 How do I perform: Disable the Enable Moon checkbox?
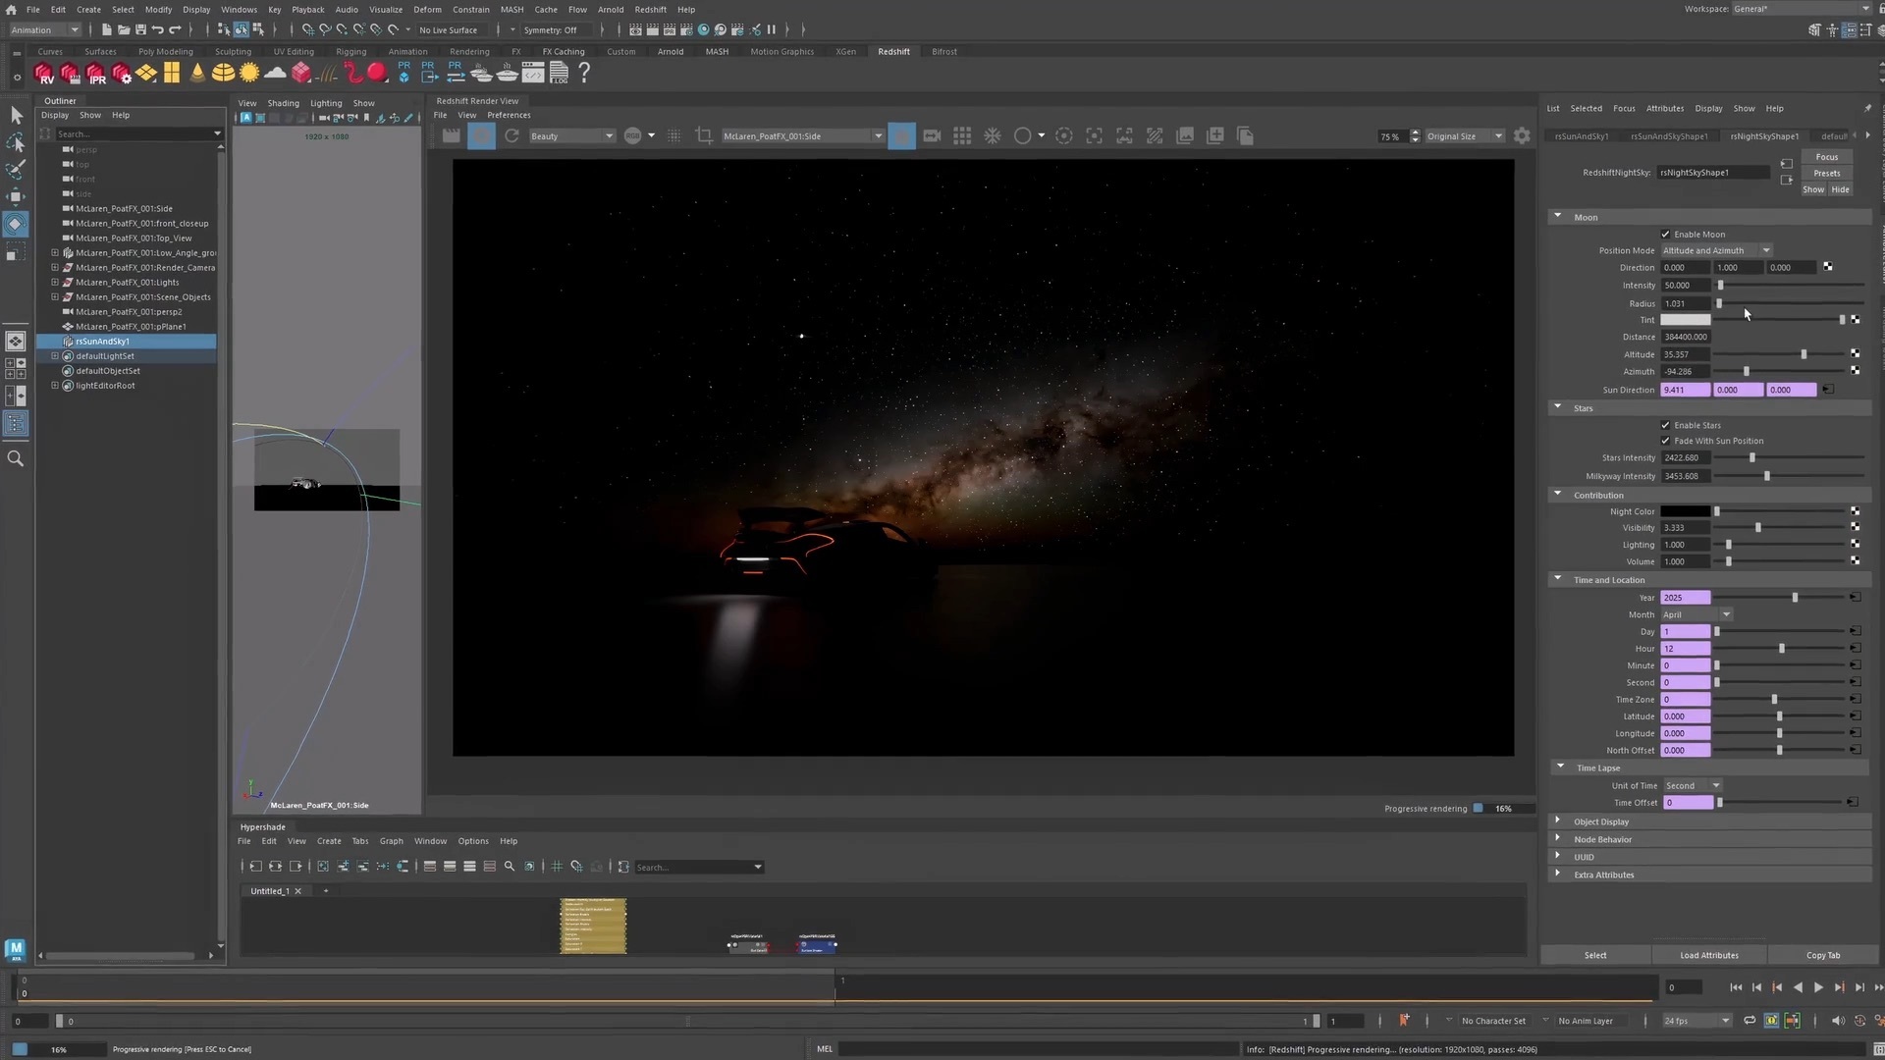coord(1666,234)
